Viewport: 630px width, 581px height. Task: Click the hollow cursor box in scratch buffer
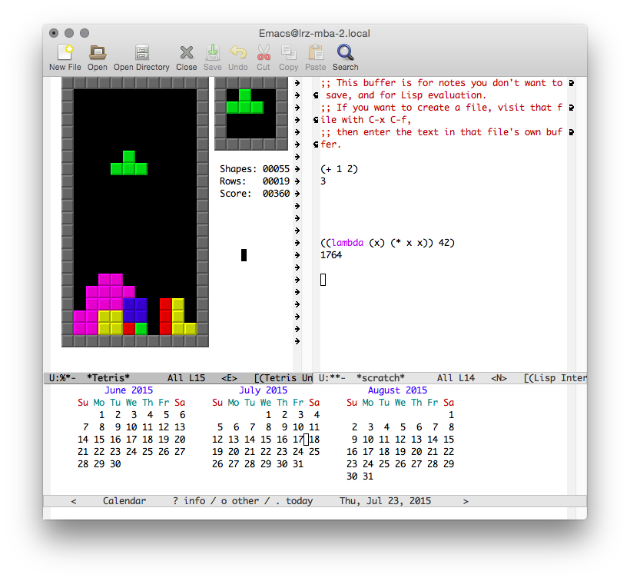323,280
